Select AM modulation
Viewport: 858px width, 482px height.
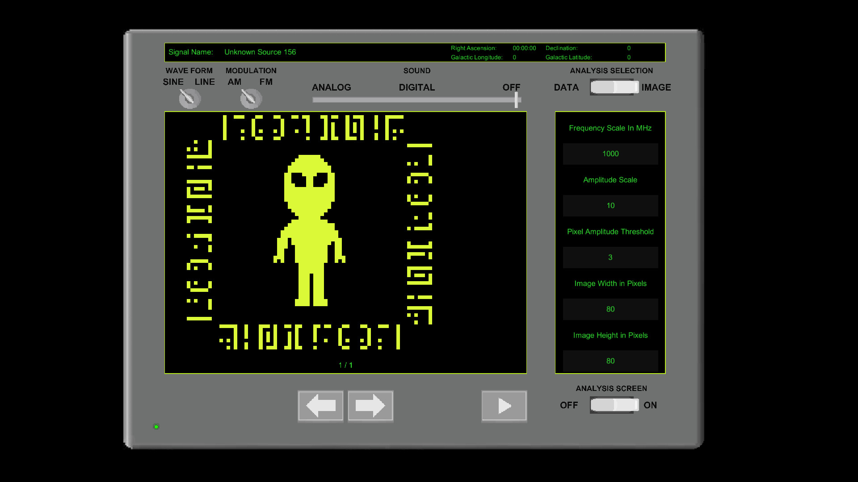click(235, 82)
